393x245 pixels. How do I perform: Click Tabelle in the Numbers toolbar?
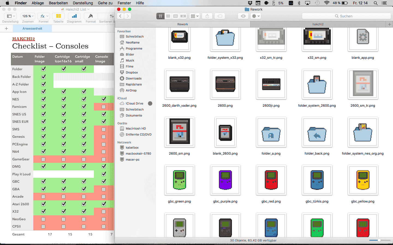(58, 18)
